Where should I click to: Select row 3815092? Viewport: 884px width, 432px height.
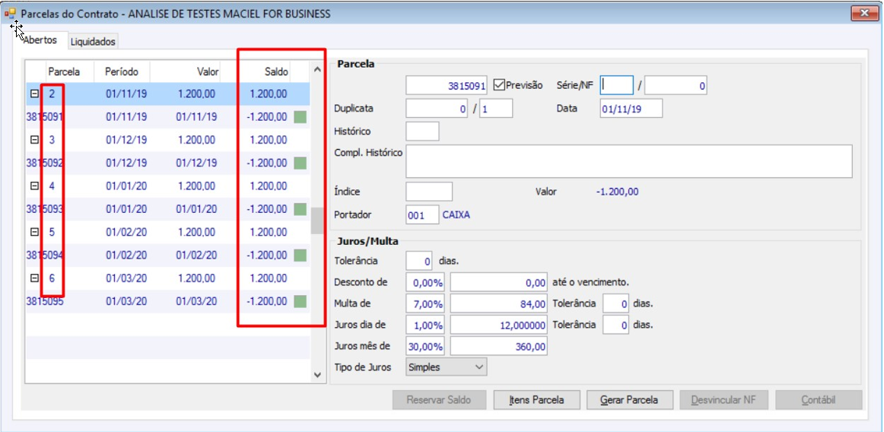[x=168, y=163]
